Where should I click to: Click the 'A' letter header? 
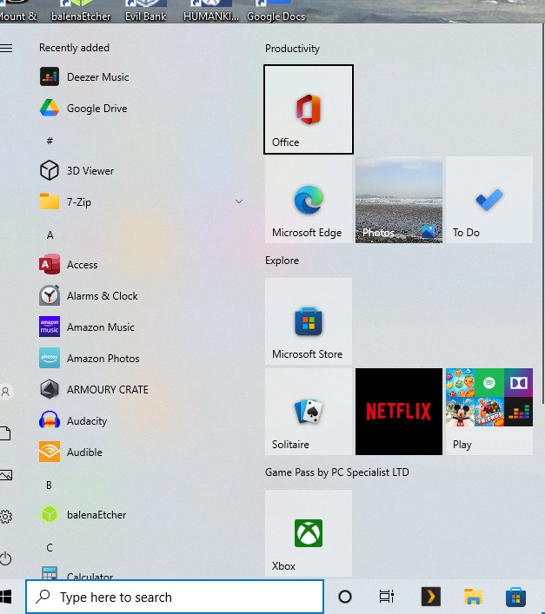[x=50, y=235]
